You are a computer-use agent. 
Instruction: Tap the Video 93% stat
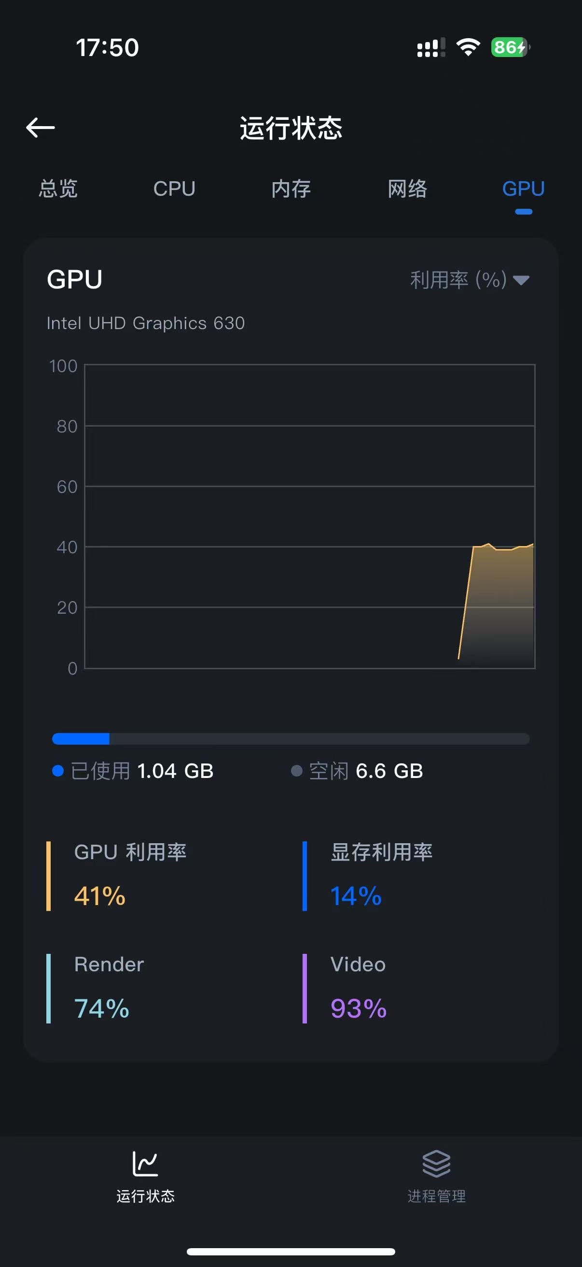pos(359,1008)
